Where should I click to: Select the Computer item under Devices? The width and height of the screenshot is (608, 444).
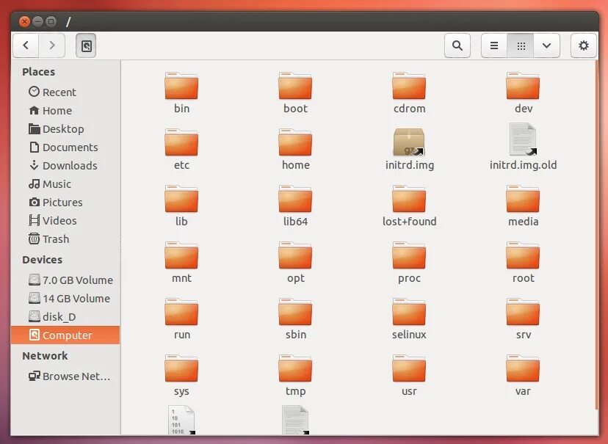65,335
